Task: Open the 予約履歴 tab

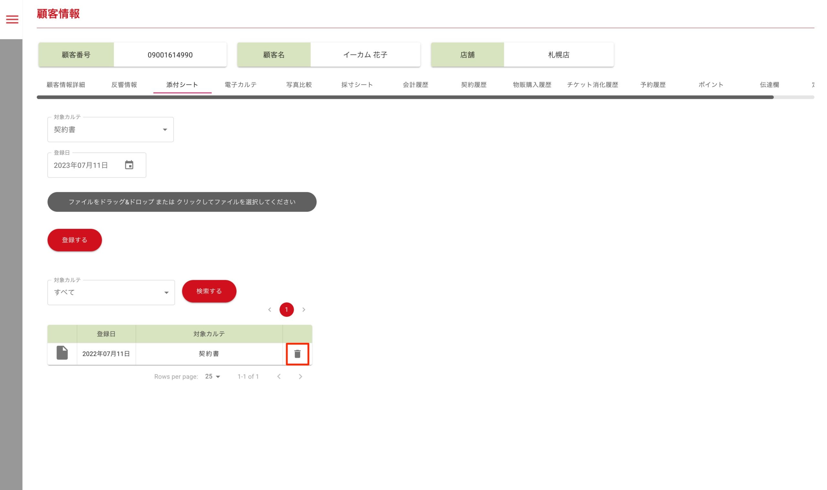Action: tap(653, 85)
